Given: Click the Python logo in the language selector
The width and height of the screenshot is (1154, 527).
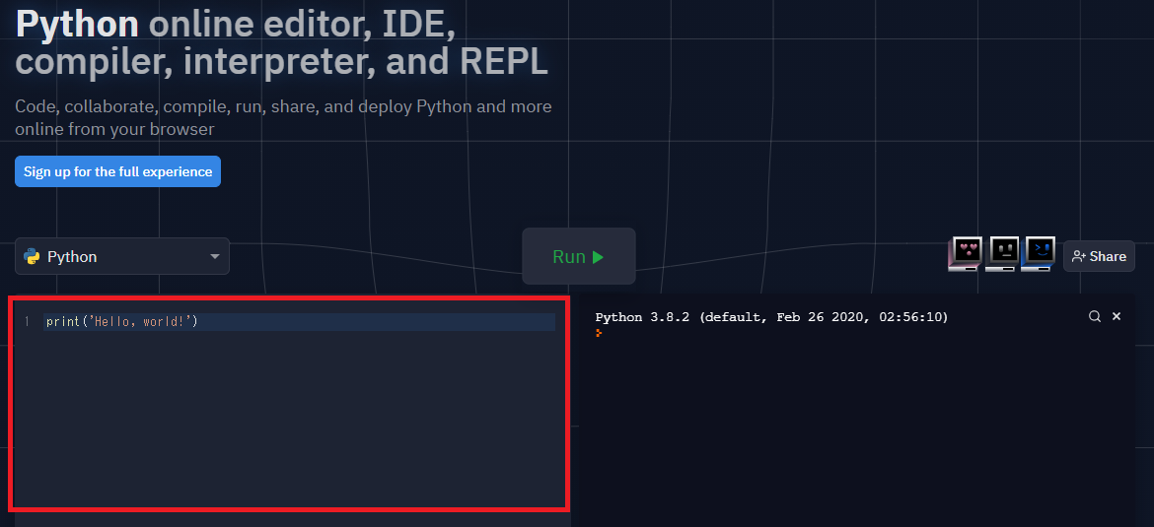Looking at the screenshot, I should [32, 257].
